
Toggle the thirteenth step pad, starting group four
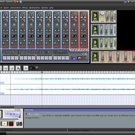point(55,58)
